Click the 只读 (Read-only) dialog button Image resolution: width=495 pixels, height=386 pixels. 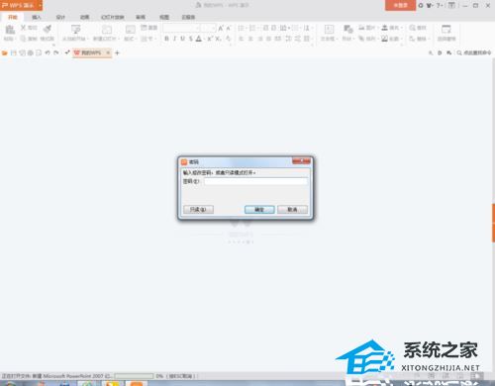198,210
